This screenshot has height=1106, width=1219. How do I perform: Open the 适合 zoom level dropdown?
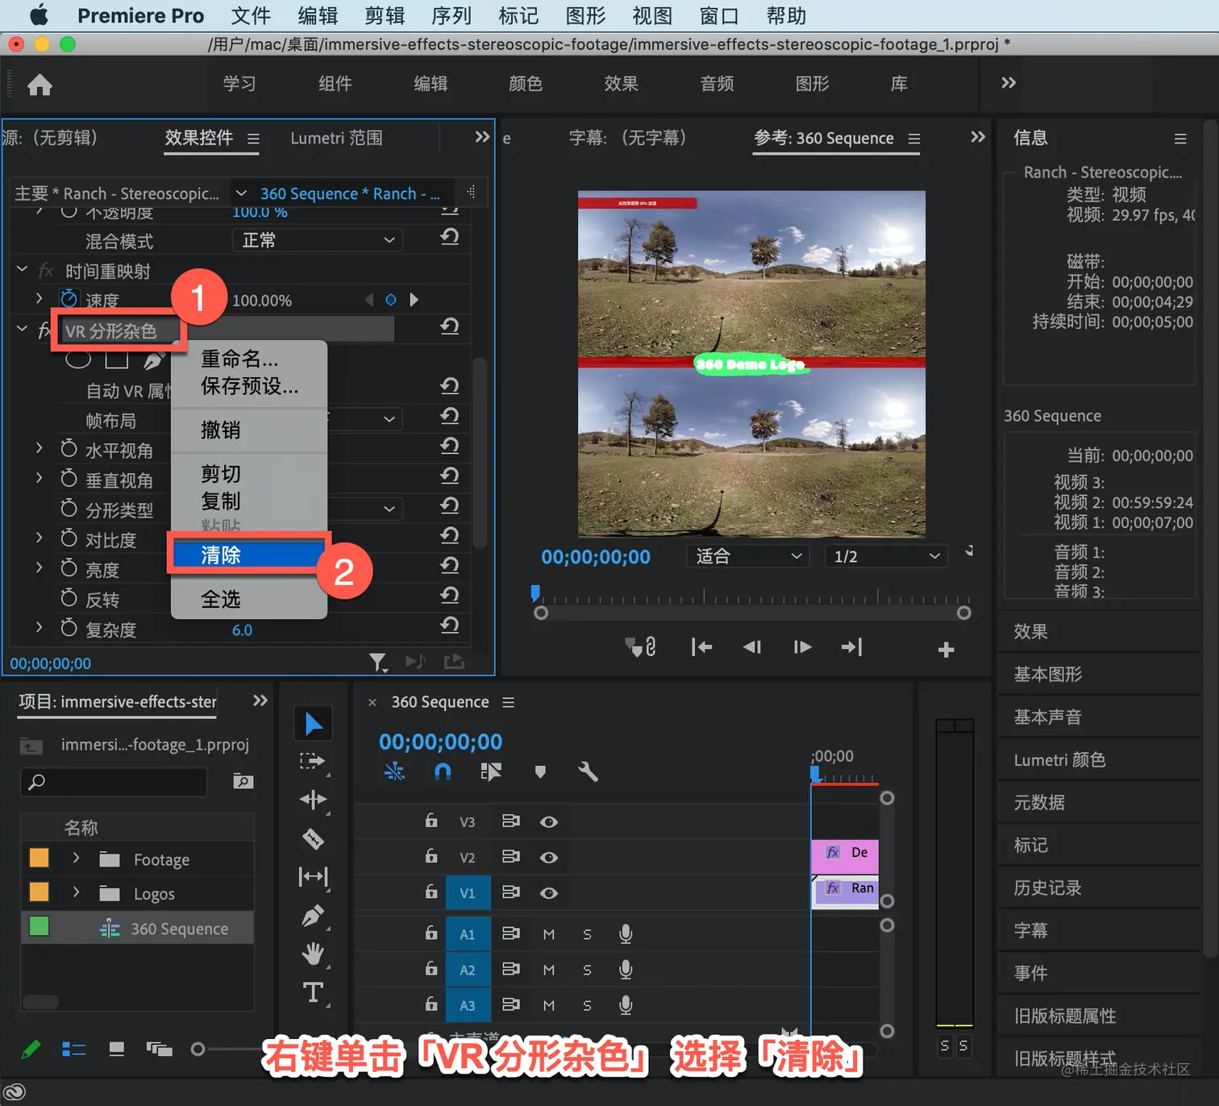(x=748, y=556)
